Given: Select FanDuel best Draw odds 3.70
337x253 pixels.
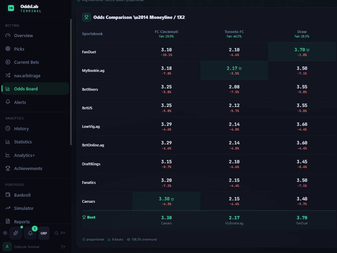Looking at the screenshot, I should tap(302, 52).
